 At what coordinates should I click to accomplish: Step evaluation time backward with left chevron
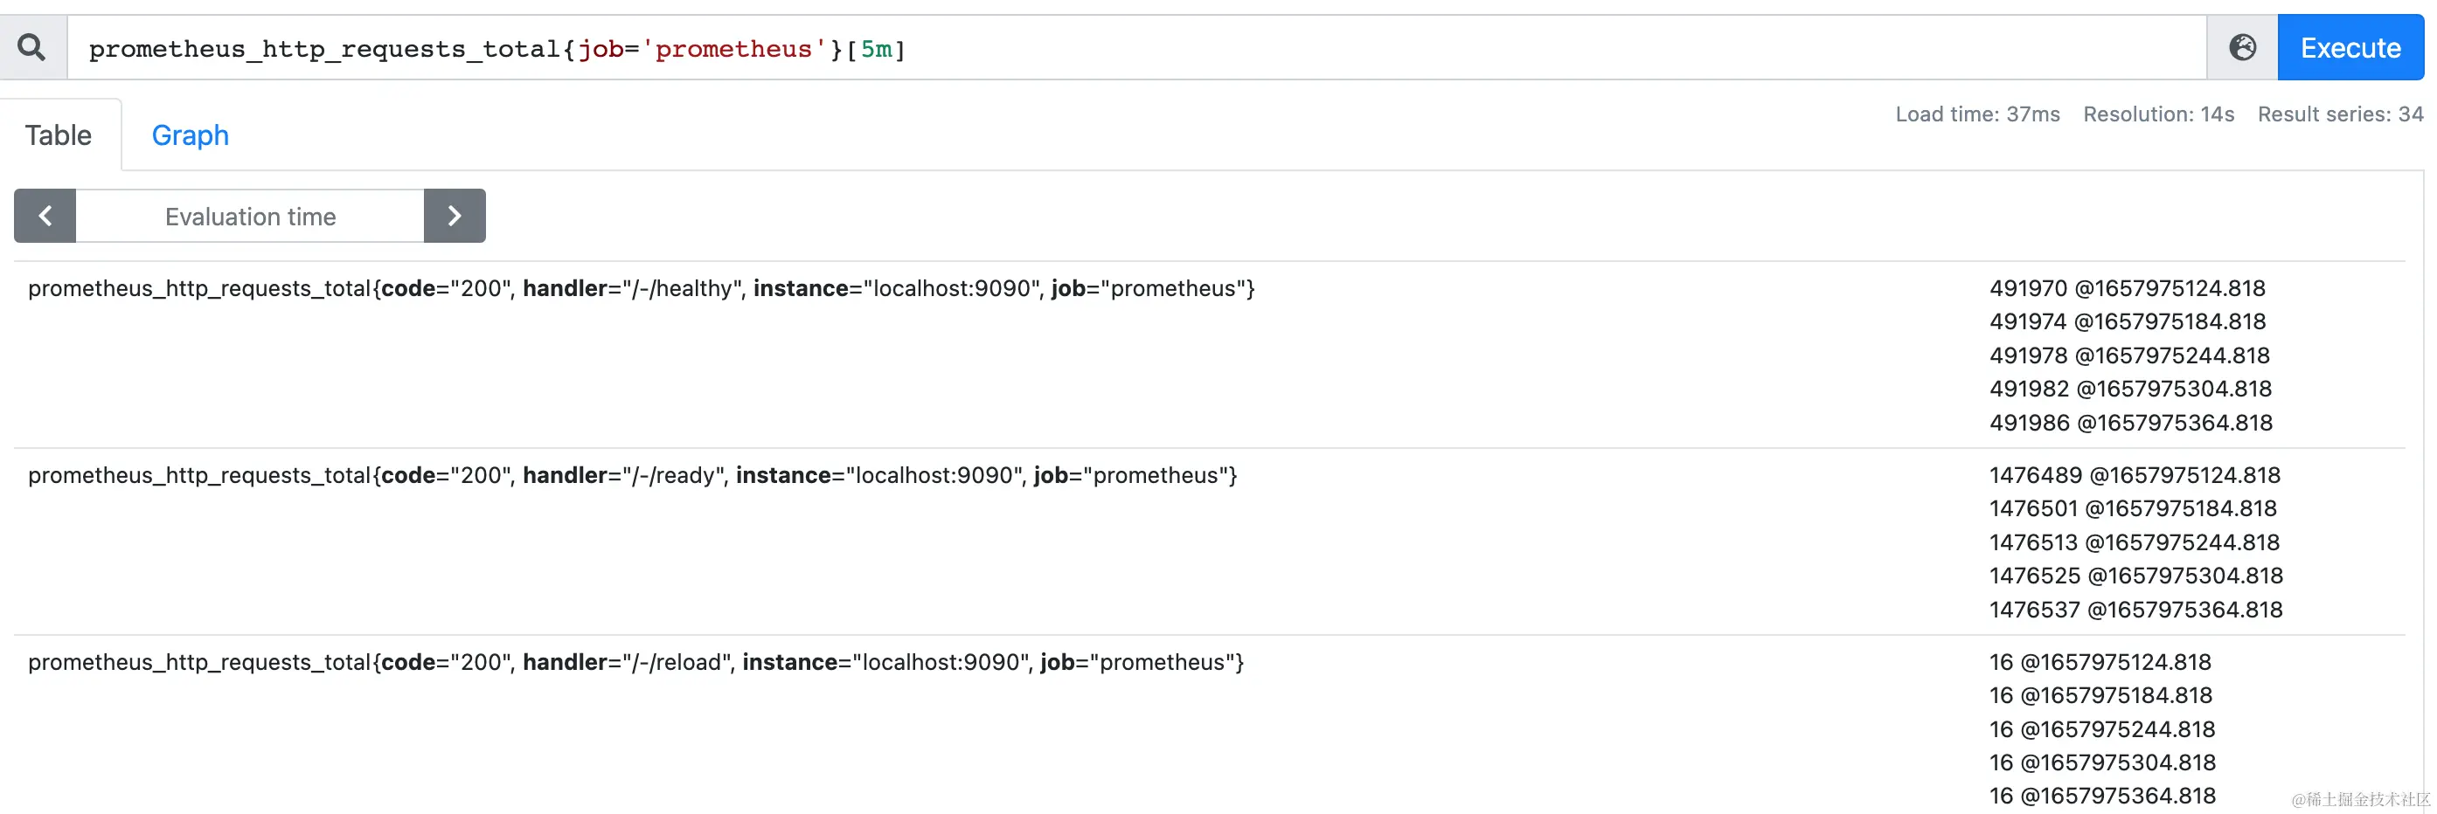pyautogui.click(x=45, y=216)
